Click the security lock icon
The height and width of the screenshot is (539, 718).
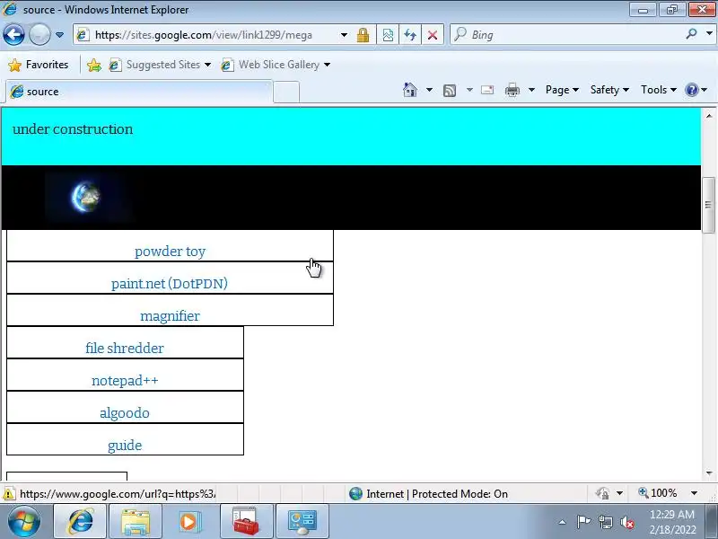(363, 35)
